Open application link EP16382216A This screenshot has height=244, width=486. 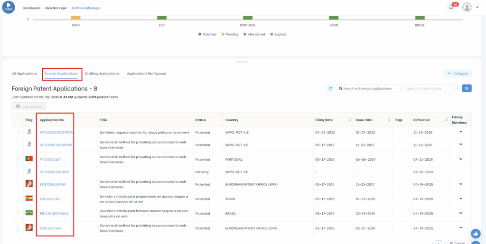(x=50, y=228)
